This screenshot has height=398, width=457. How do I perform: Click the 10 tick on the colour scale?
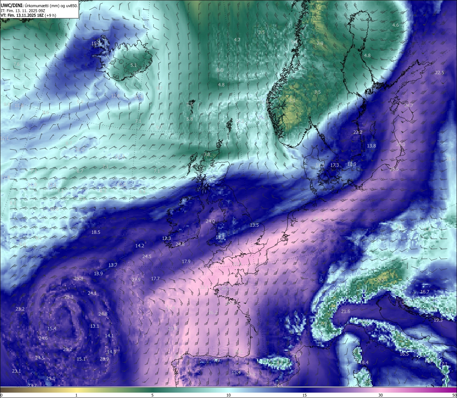pyautogui.click(x=228, y=395)
